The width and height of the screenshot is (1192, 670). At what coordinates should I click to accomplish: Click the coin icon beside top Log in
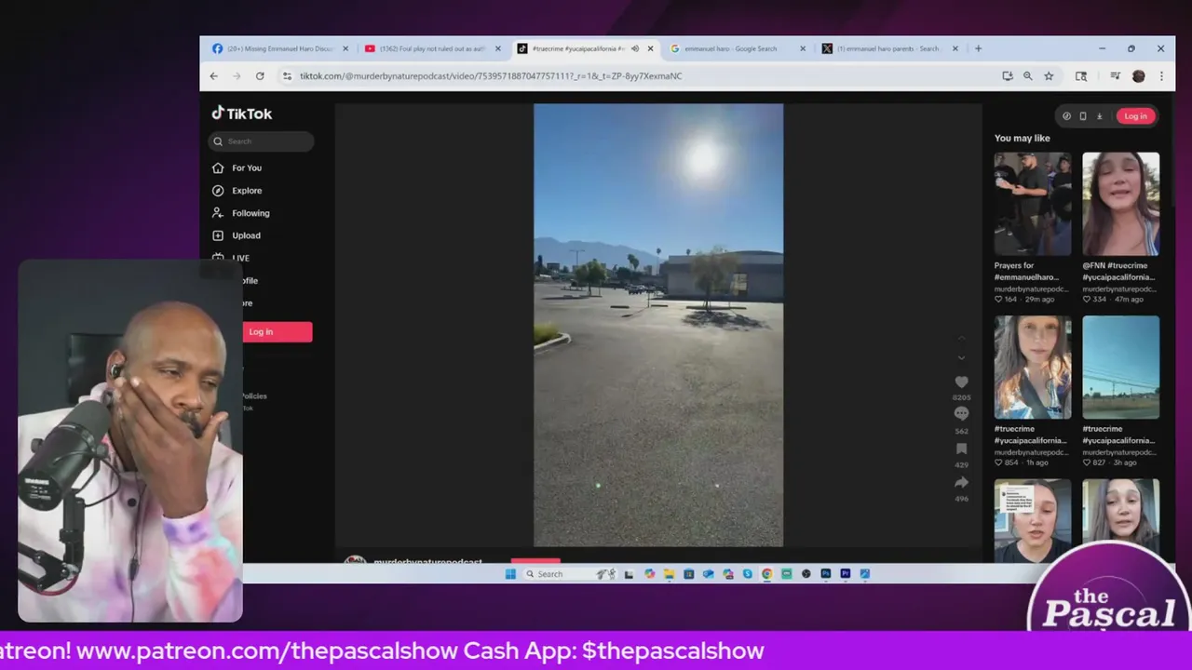[x=1066, y=116]
